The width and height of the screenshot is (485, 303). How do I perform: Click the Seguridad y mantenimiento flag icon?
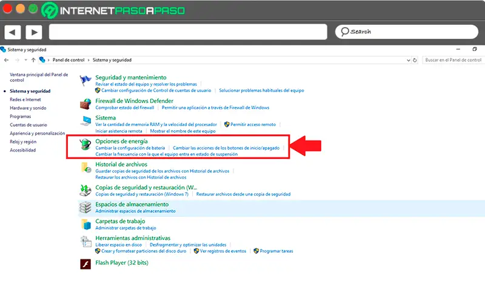click(x=85, y=81)
